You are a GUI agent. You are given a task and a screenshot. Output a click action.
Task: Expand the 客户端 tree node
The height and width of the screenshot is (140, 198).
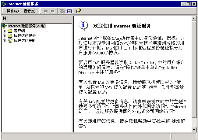5,31
